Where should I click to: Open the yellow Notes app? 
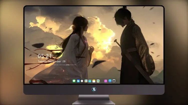(x=94, y=81)
